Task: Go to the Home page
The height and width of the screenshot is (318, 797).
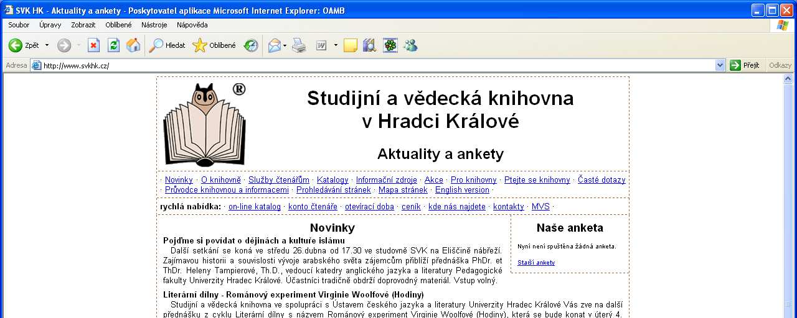Action: 133,45
